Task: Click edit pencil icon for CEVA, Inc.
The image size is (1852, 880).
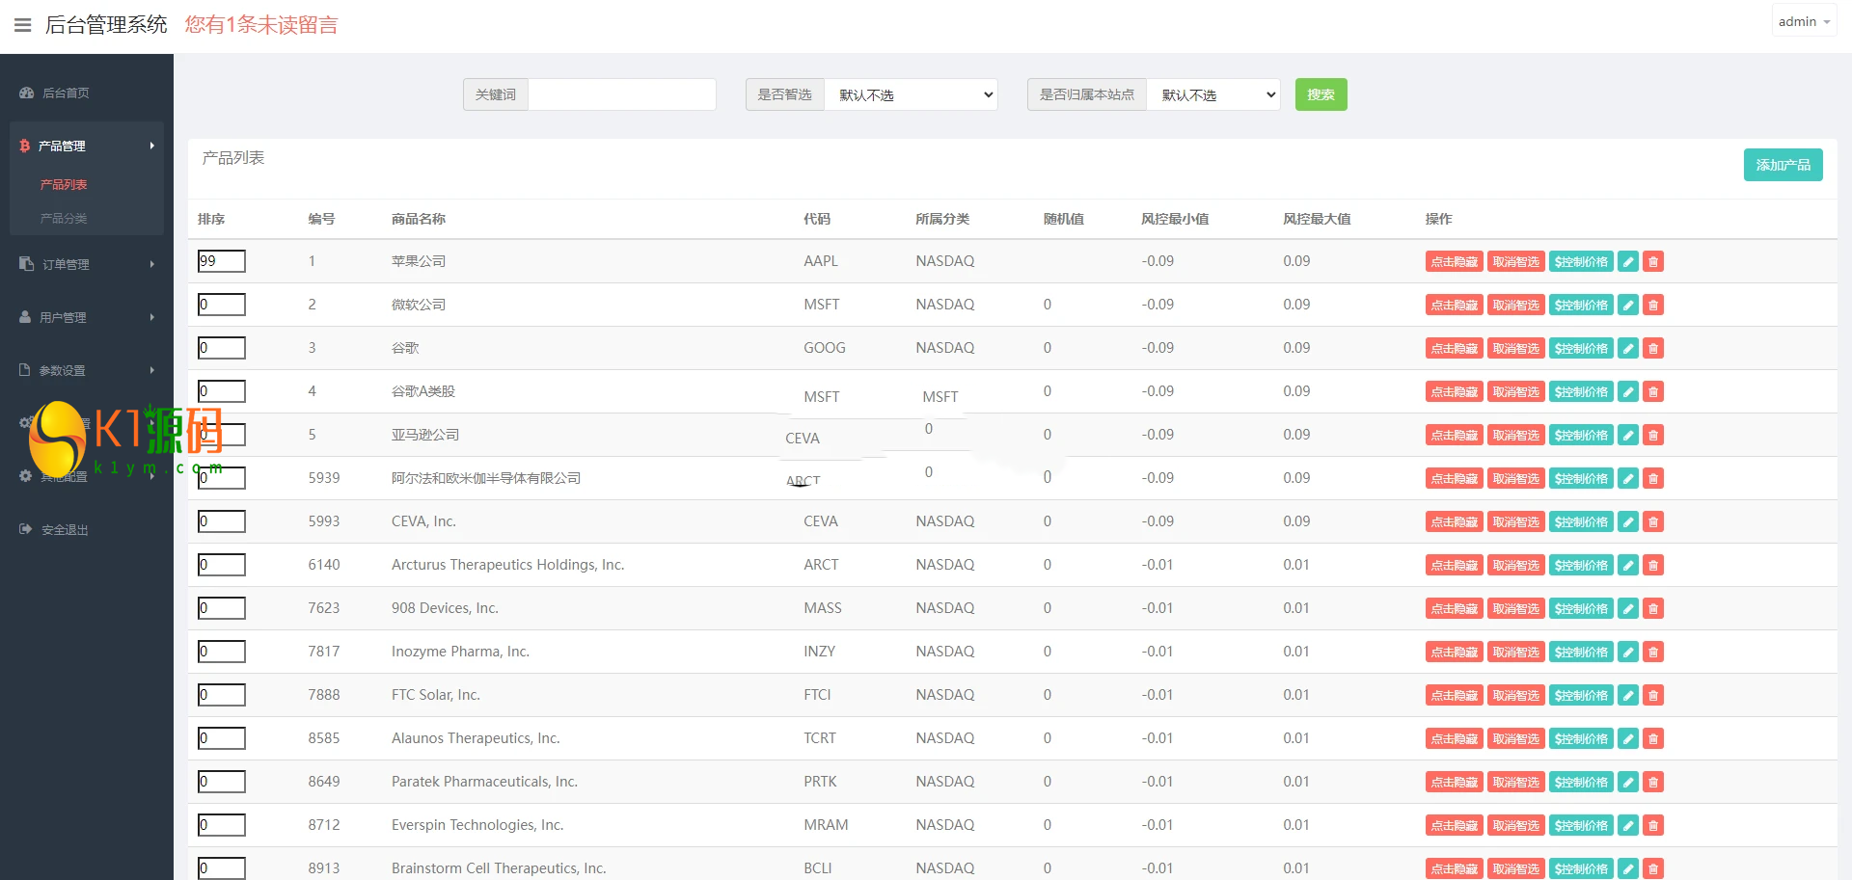Action: (1628, 522)
